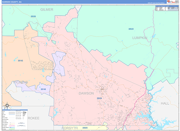Image resolution: width=180 pixels, height=131 pixels.
Task: Click the green Toll Roads line in legend
Action: click(12, 129)
